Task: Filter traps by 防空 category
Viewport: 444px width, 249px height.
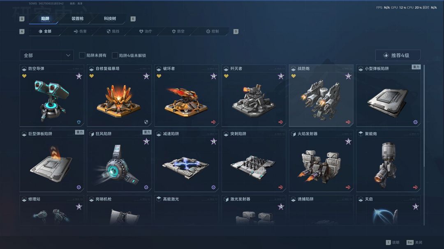Action: tap(178, 31)
